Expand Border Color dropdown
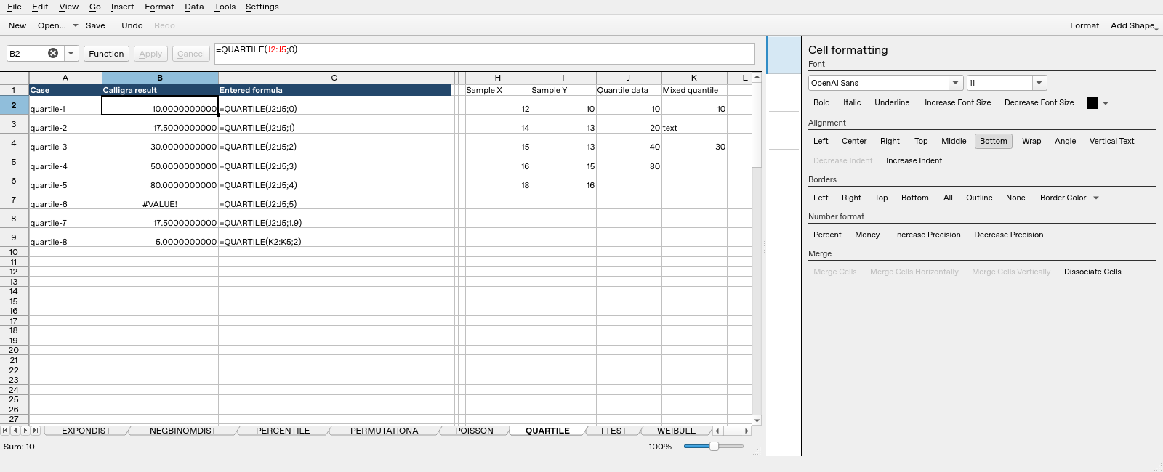 (x=1096, y=198)
